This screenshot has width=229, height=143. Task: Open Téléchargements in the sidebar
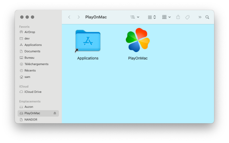pos(38,64)
